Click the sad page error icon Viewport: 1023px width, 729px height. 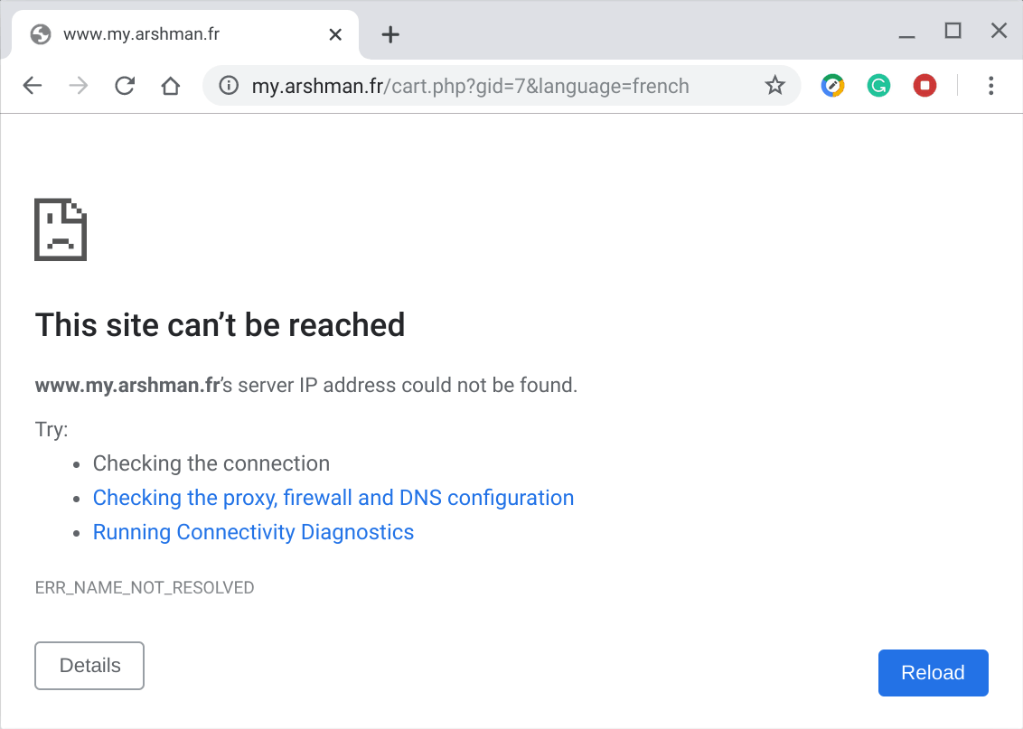pyautogui.click(x=61, y=229)
